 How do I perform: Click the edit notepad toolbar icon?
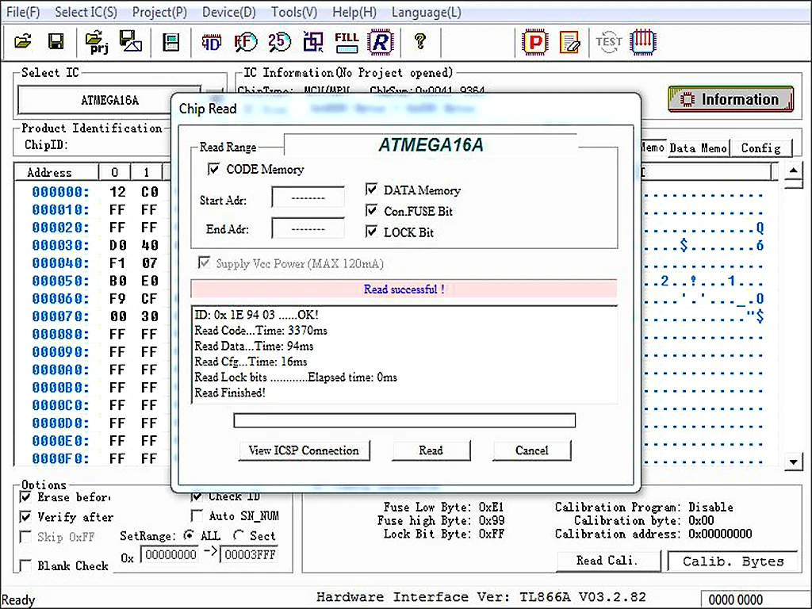(x=569, y=43)
